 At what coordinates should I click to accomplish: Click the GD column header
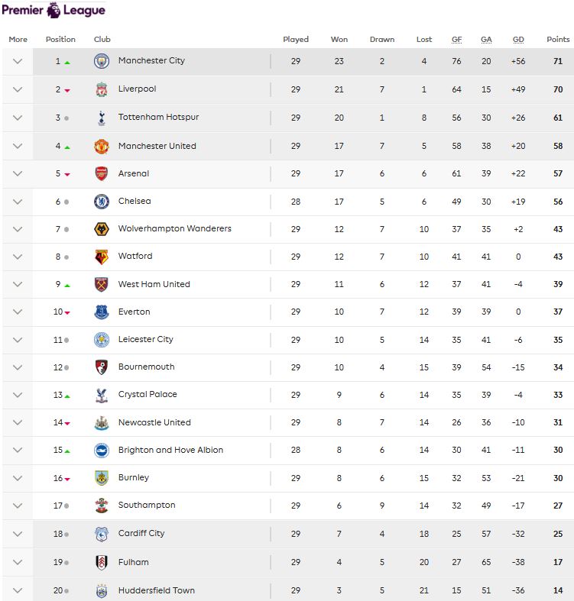point(518,40)
